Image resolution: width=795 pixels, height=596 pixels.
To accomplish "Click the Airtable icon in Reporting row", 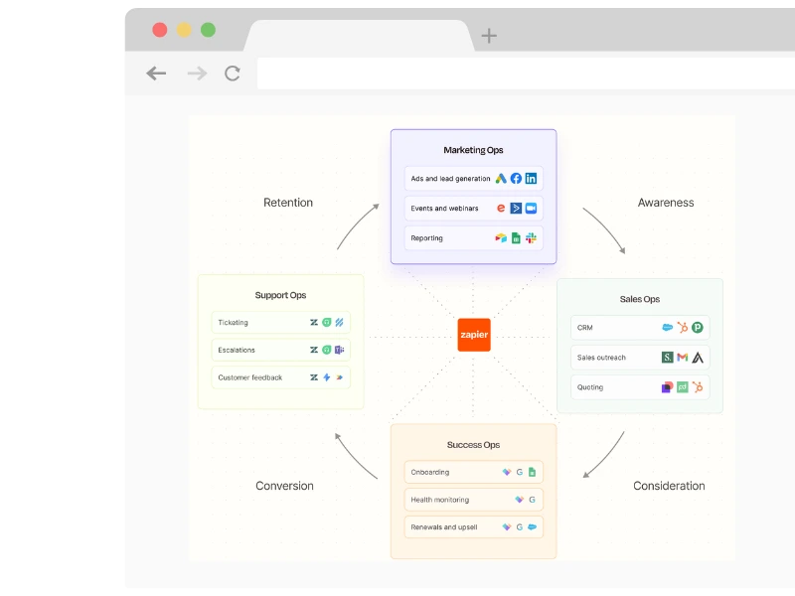I will click(501, 238).
